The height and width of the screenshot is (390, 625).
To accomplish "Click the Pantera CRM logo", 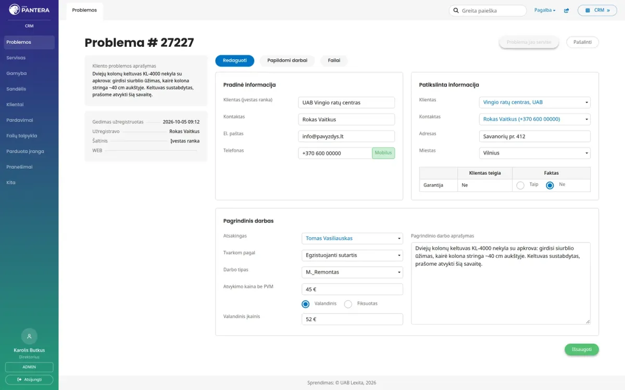I will (x=29, y=9).
